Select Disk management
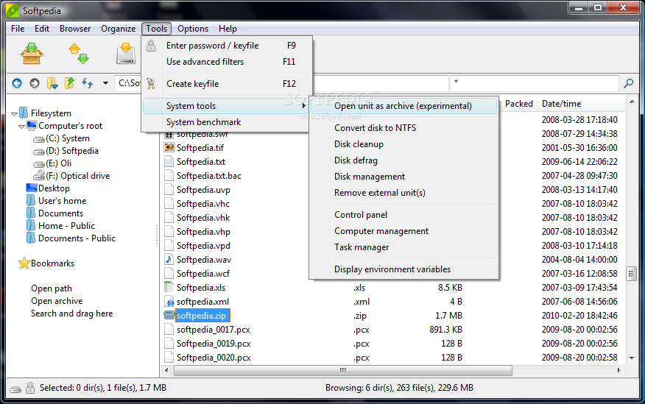 [403, 177]
